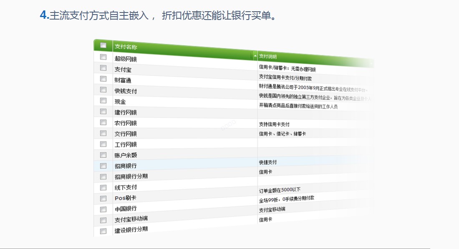
Task: Check the box next to 快钱支付
Action: 103,90
